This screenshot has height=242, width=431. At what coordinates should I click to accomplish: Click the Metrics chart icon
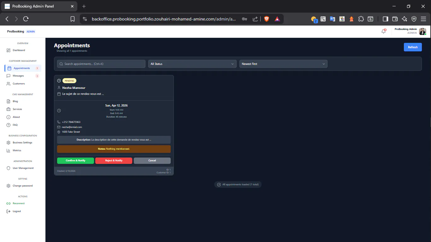click(x=9, y=150)
